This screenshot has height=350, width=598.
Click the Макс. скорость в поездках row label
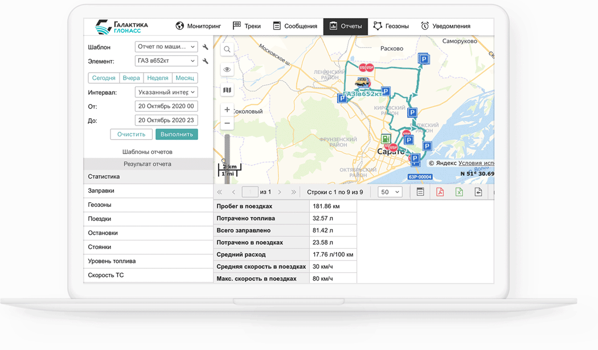[256, 278]
